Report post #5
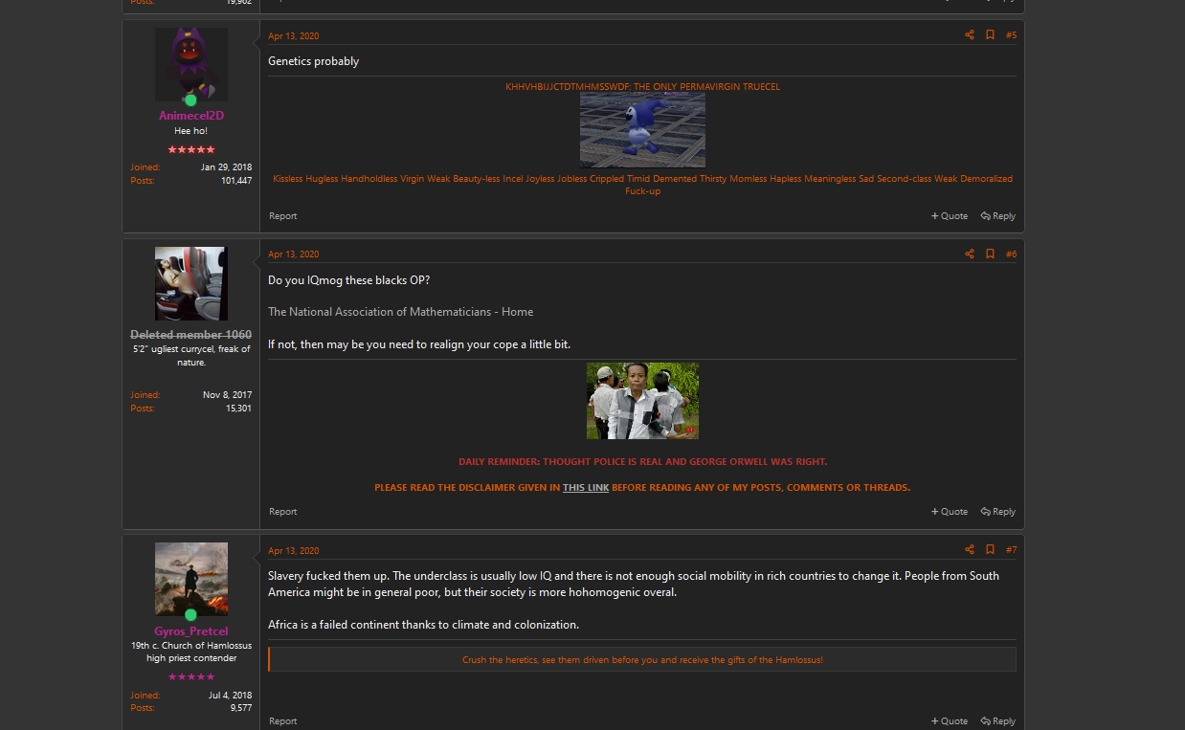 click(x=282, y=216)
